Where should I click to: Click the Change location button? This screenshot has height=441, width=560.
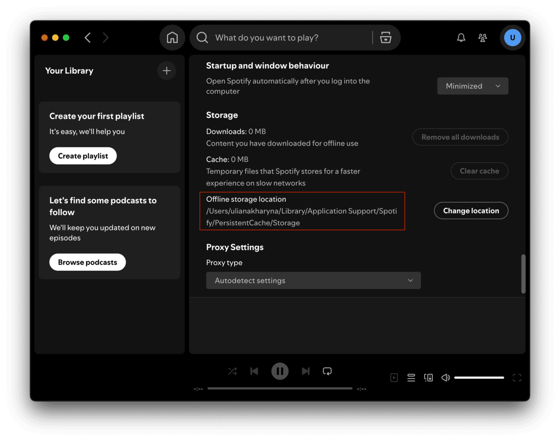click(x=471, y=211)
